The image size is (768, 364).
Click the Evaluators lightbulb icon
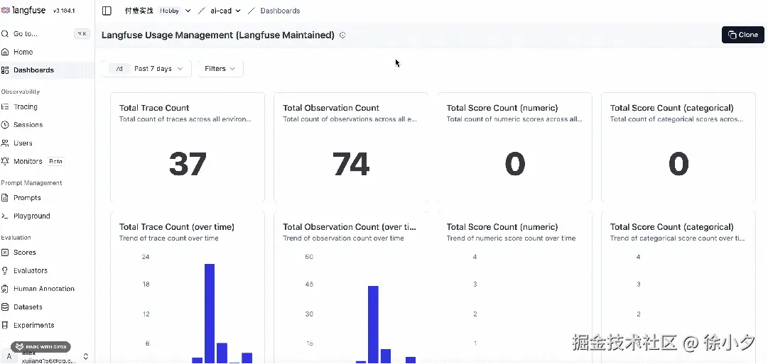5,270
